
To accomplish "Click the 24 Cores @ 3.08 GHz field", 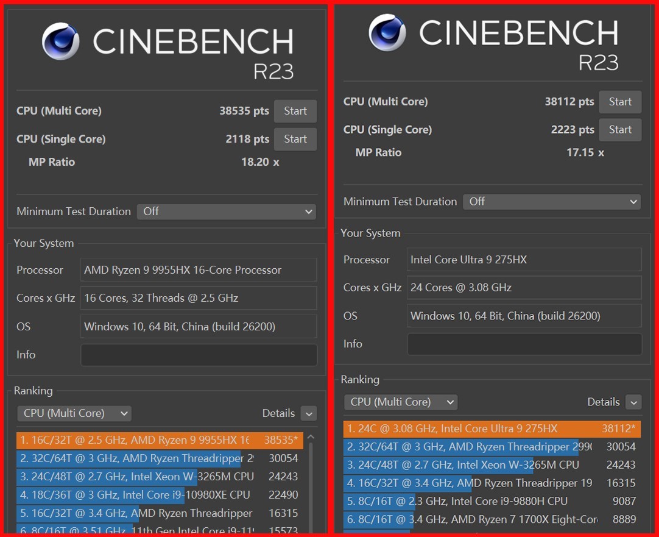I will [x=524, y=288].
